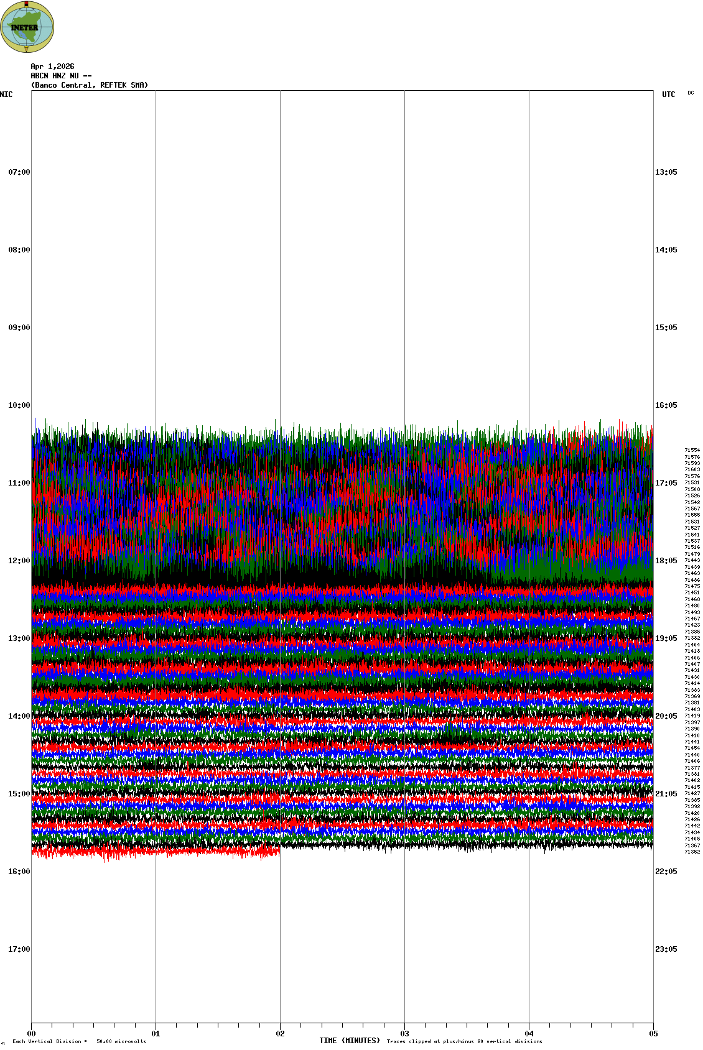The image size is (703, 1050).
Task: Click the Each Vertical Division scale note
Action: 79,1041
